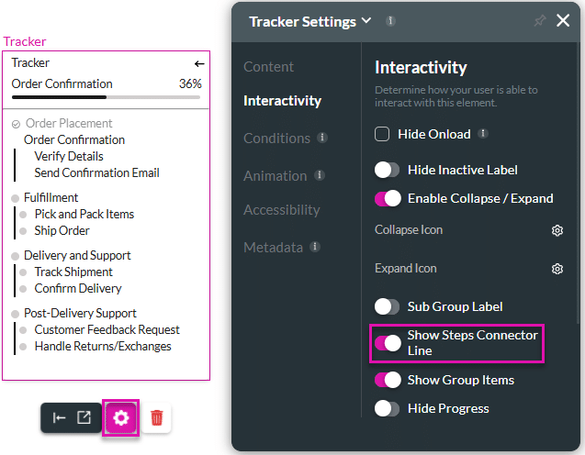Viewport: 585px width, 455px height.
Task: Click the Verify Details step
Action: click(x=69, y=156)
